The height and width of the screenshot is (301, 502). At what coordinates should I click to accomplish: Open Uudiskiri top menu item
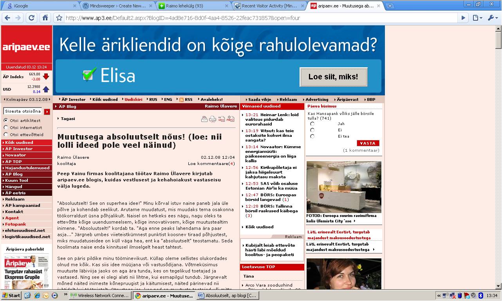coord(133,100)
